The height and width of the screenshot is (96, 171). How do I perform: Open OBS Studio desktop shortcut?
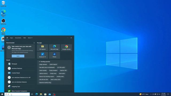3,22
